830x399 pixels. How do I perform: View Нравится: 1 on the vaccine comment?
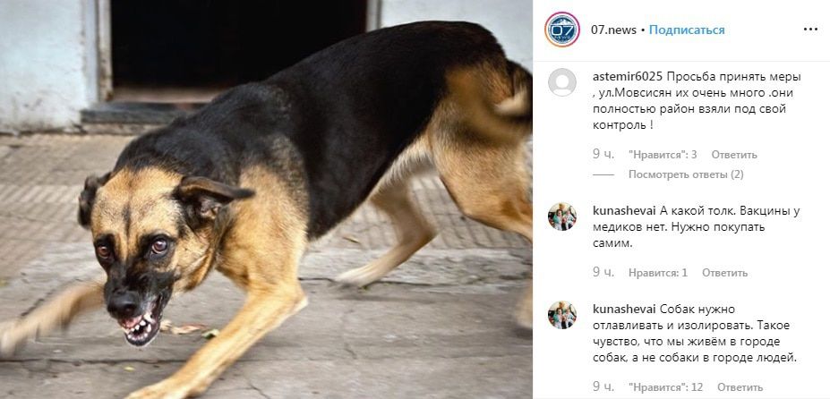point(658,273)
